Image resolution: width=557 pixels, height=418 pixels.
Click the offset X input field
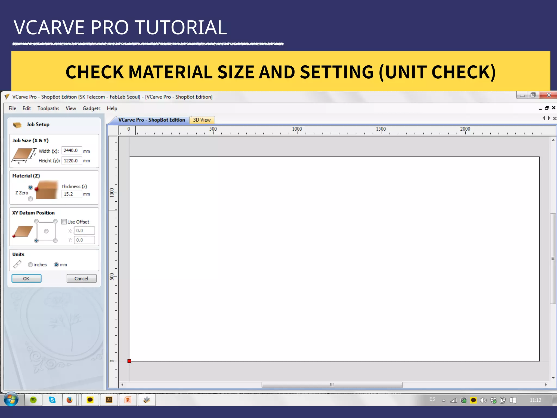pos(84,230)
